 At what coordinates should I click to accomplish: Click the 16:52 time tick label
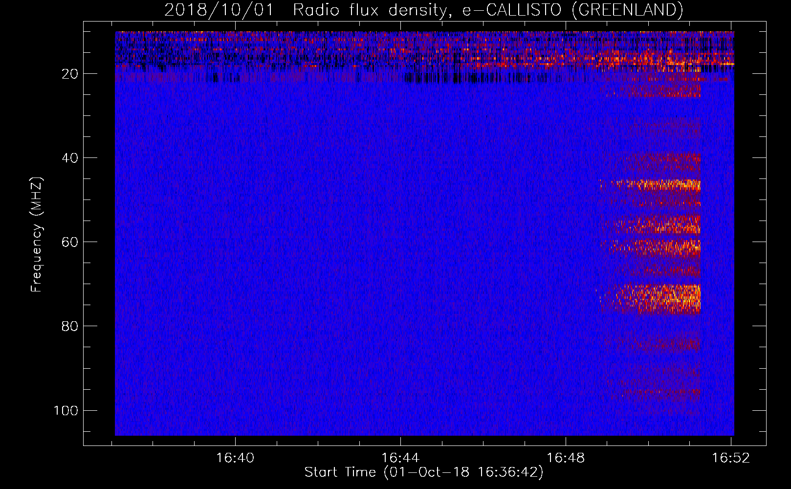click(731, 458)
